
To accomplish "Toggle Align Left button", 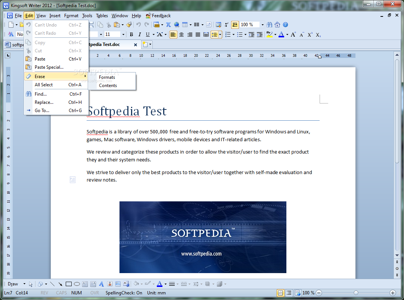I will 173,34.
